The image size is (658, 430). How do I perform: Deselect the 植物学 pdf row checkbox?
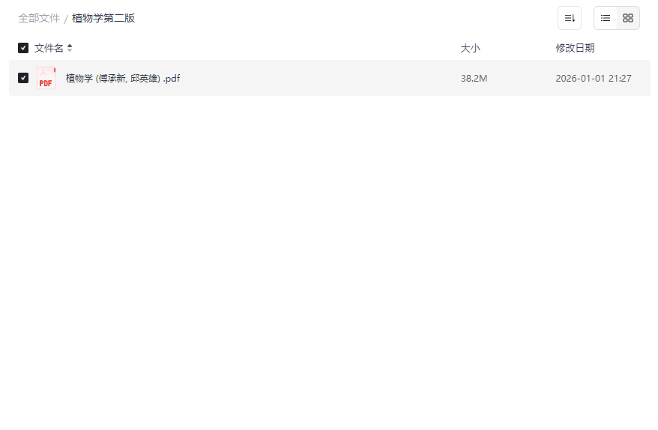pos(23,78)
